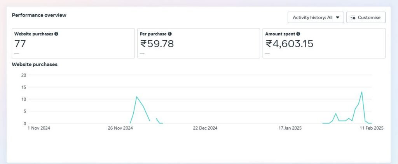This screenshot has height=164, width=398.
Task: Click the ₹4,603.15 amount value
Action: 289,44
